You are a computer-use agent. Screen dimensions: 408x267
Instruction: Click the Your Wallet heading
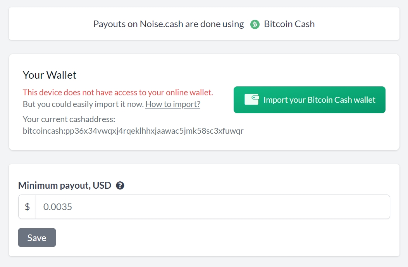click(50, 75)
